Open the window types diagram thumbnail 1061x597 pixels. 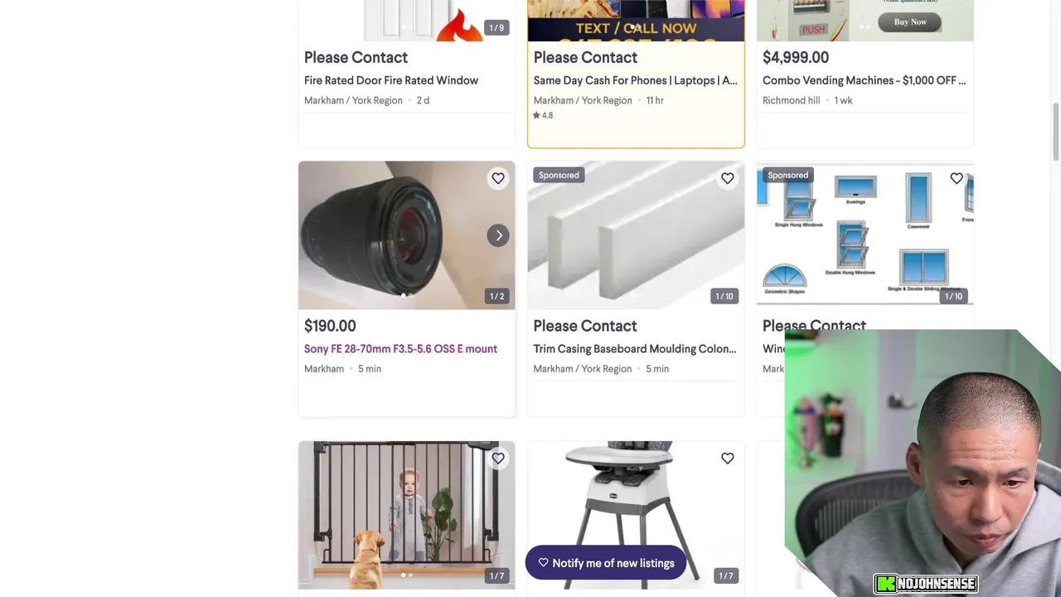[x=865, y=235]
